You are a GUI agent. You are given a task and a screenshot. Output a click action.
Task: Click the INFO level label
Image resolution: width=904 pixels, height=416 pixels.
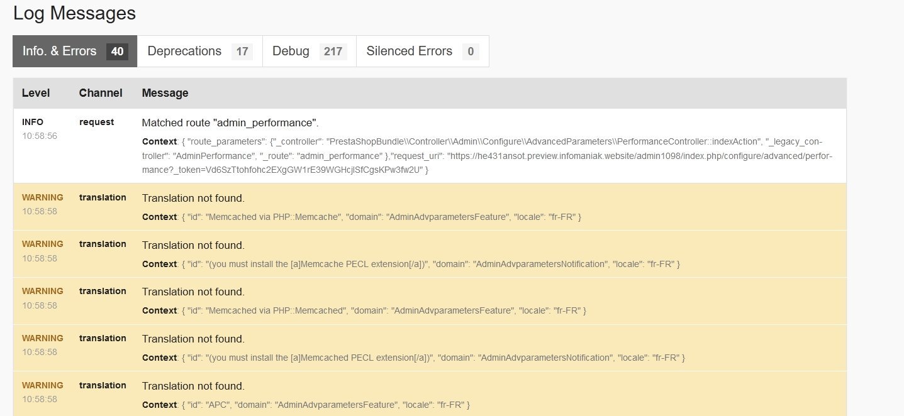33,122
